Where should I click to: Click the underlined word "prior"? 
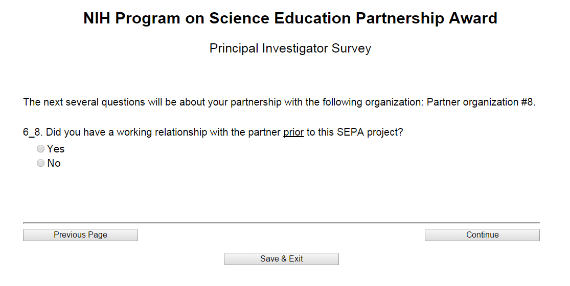pyautogui.click(x=293, y=133)
